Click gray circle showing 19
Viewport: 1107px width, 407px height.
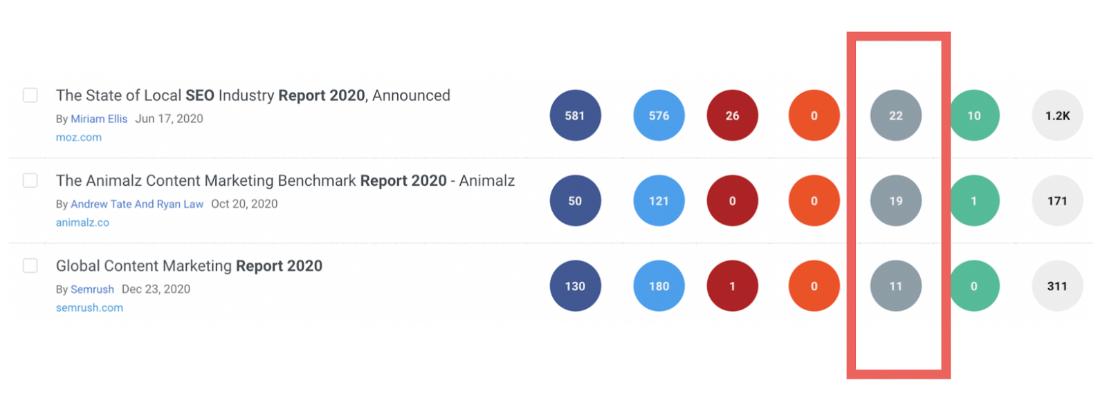[896, 201]
